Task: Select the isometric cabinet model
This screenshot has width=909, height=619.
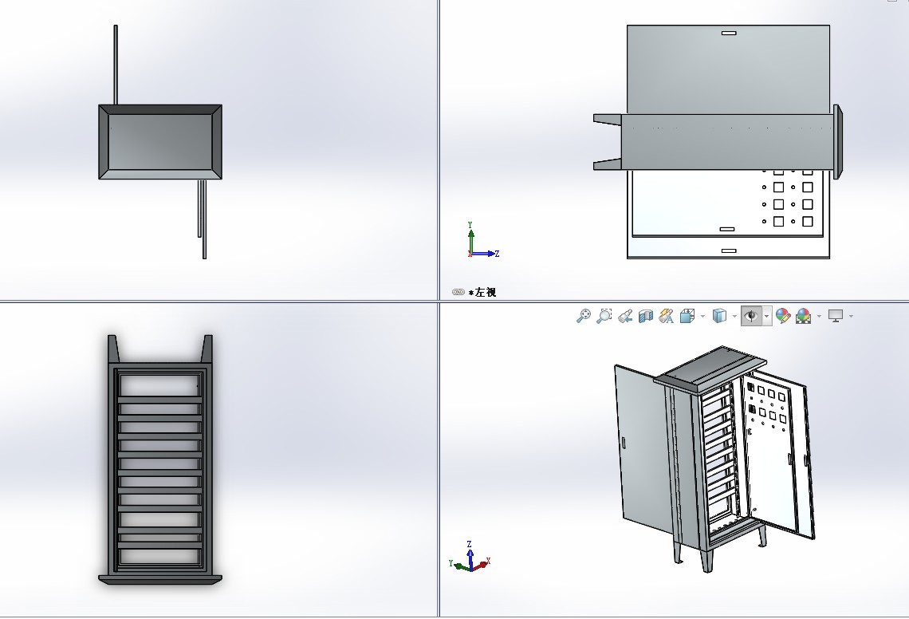Action: (715, 459)
